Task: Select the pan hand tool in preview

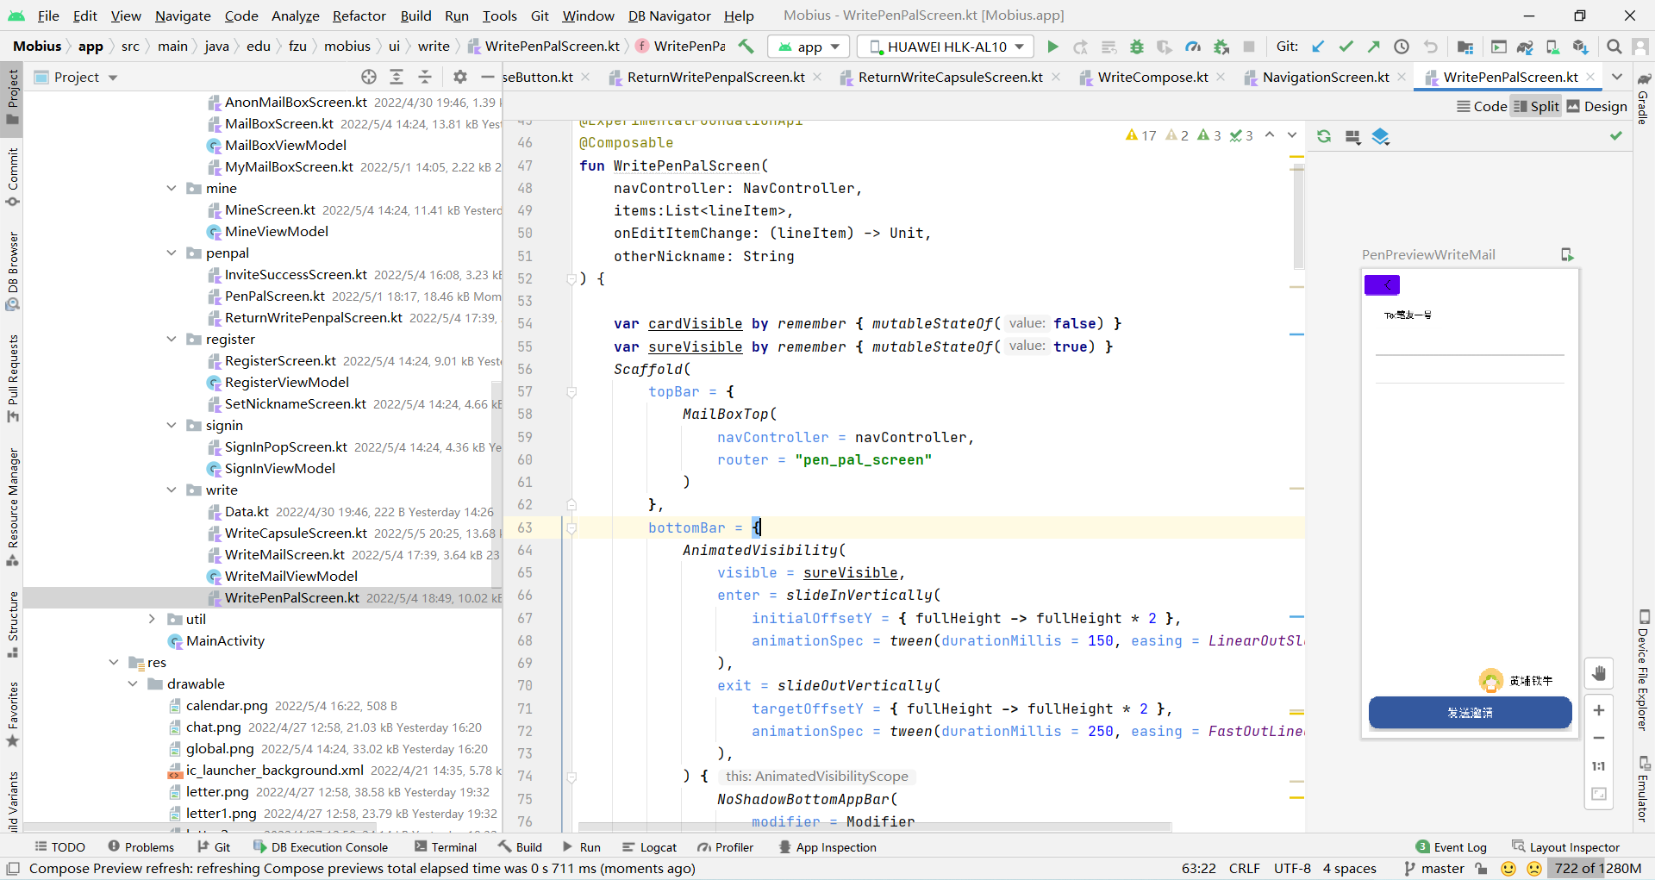Action: (1599, 673)
